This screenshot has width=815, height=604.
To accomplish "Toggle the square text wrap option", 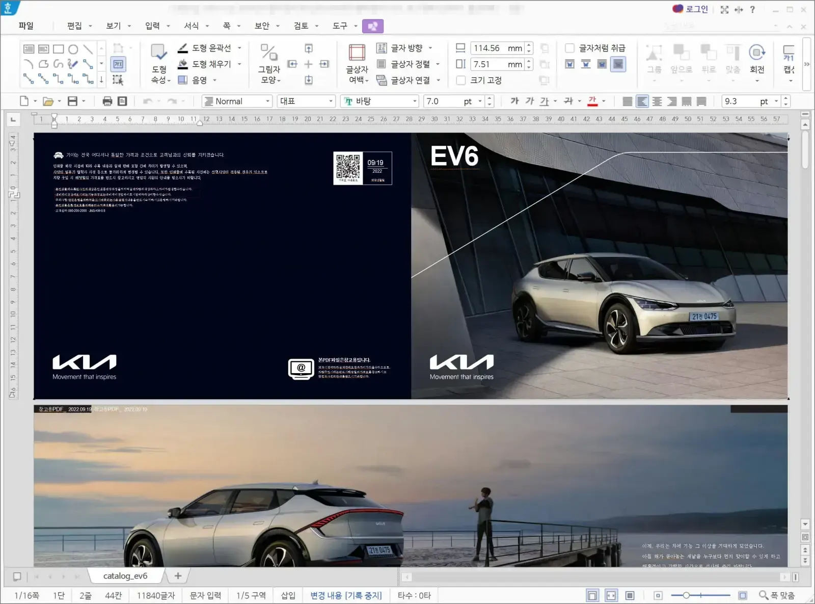I will 570,64.
